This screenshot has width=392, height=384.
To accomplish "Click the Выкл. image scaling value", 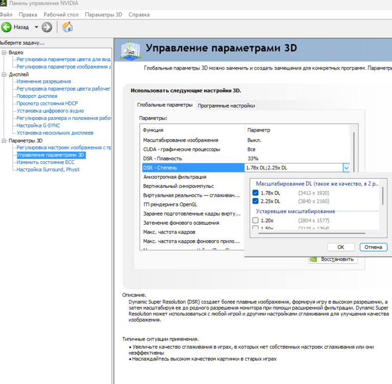I will [x=254, y=140].
